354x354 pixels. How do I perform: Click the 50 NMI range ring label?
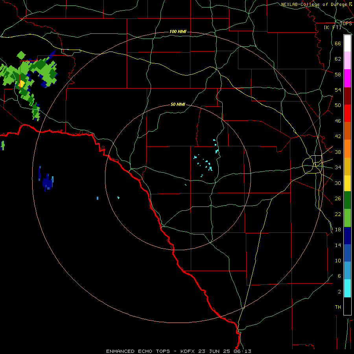[x=178, y=104]
